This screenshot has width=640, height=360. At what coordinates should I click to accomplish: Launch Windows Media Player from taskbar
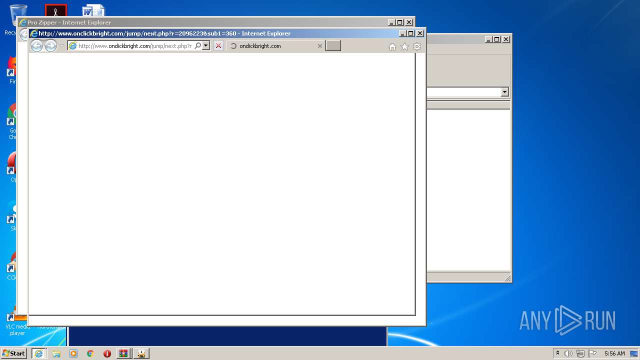73,353
